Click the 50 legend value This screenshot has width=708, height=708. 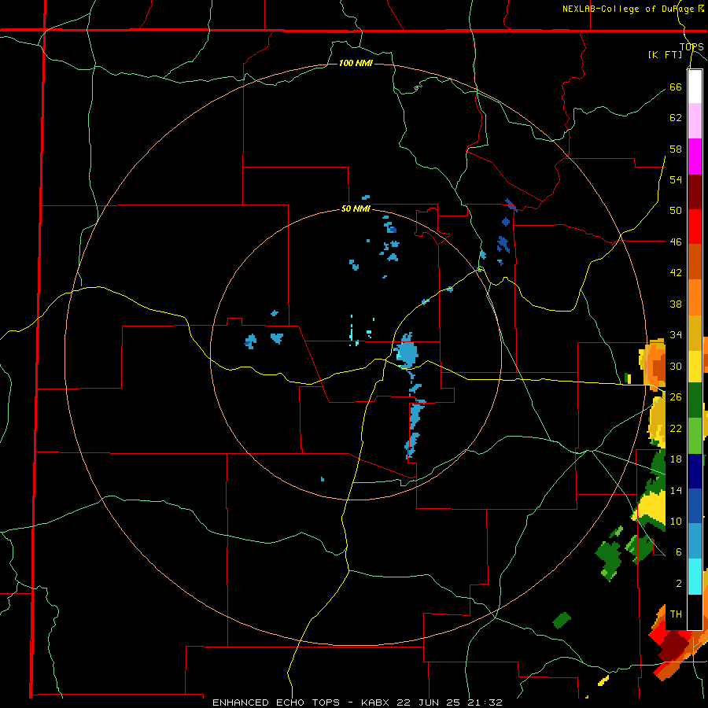click(x=676, y=211)
